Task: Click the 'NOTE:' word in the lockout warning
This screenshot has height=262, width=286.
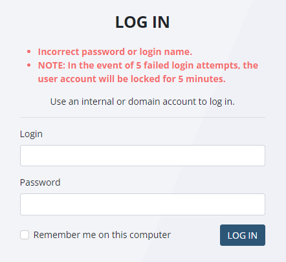Action: [52, 65]
